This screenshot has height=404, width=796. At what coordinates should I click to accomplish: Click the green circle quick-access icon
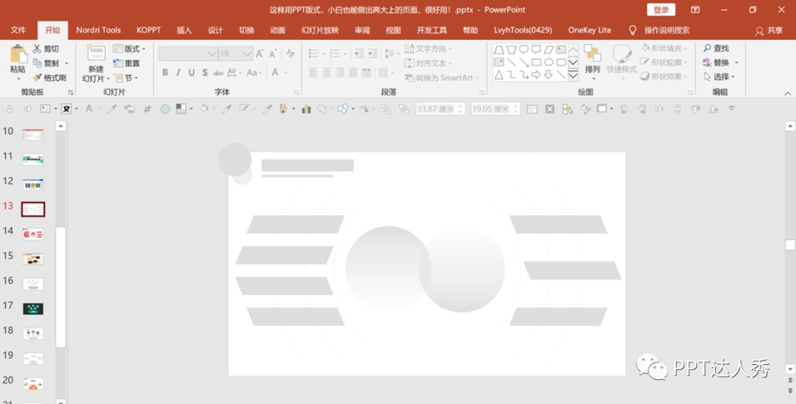click(165, 108)
